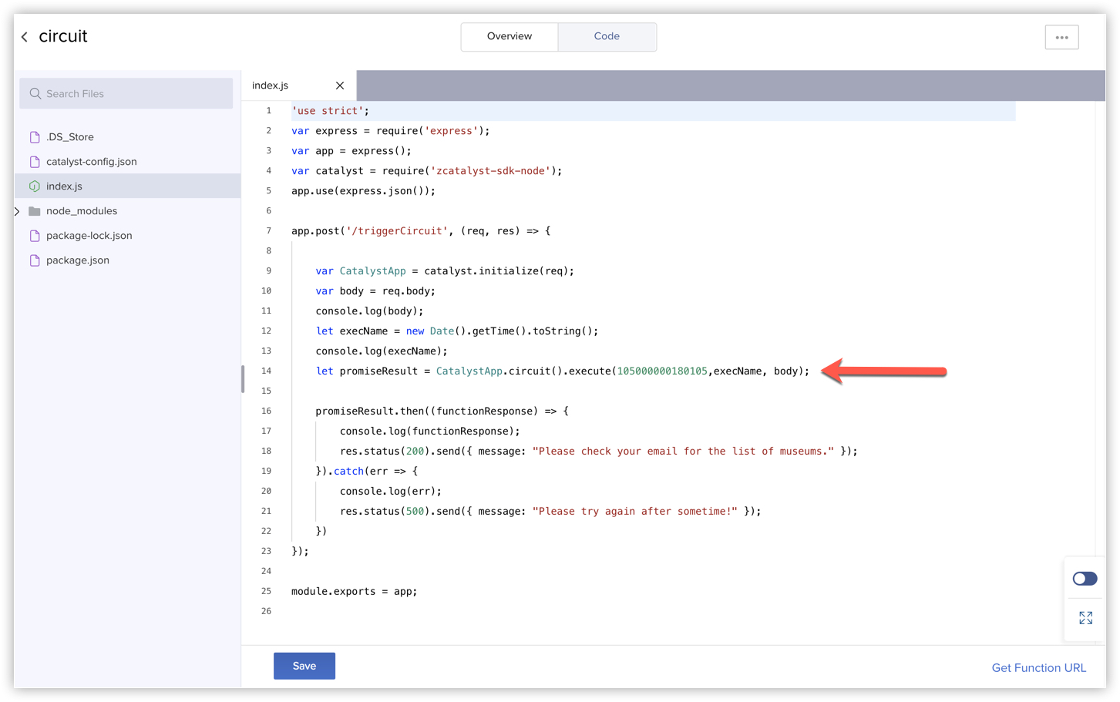Click the .DS_Store file icon
1120x702 pixels.
(35, 137)
